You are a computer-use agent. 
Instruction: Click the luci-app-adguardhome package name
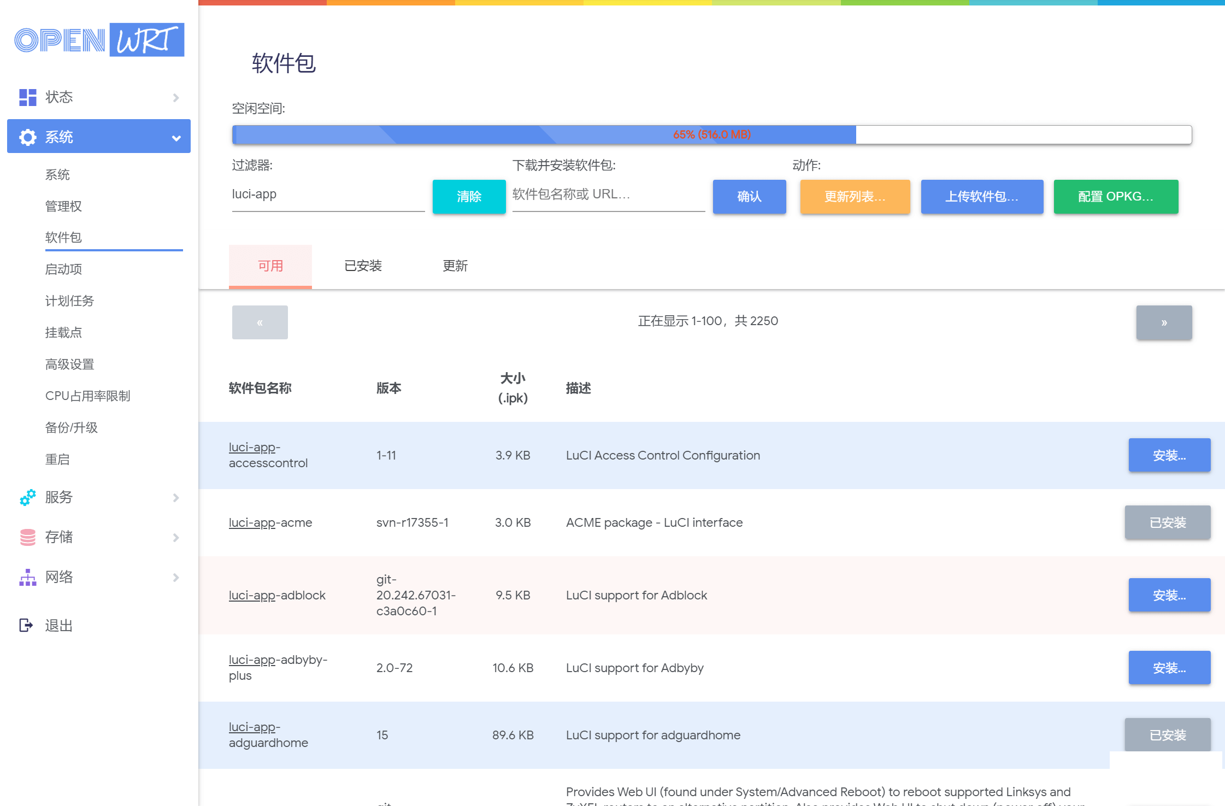tap(268, 735)
